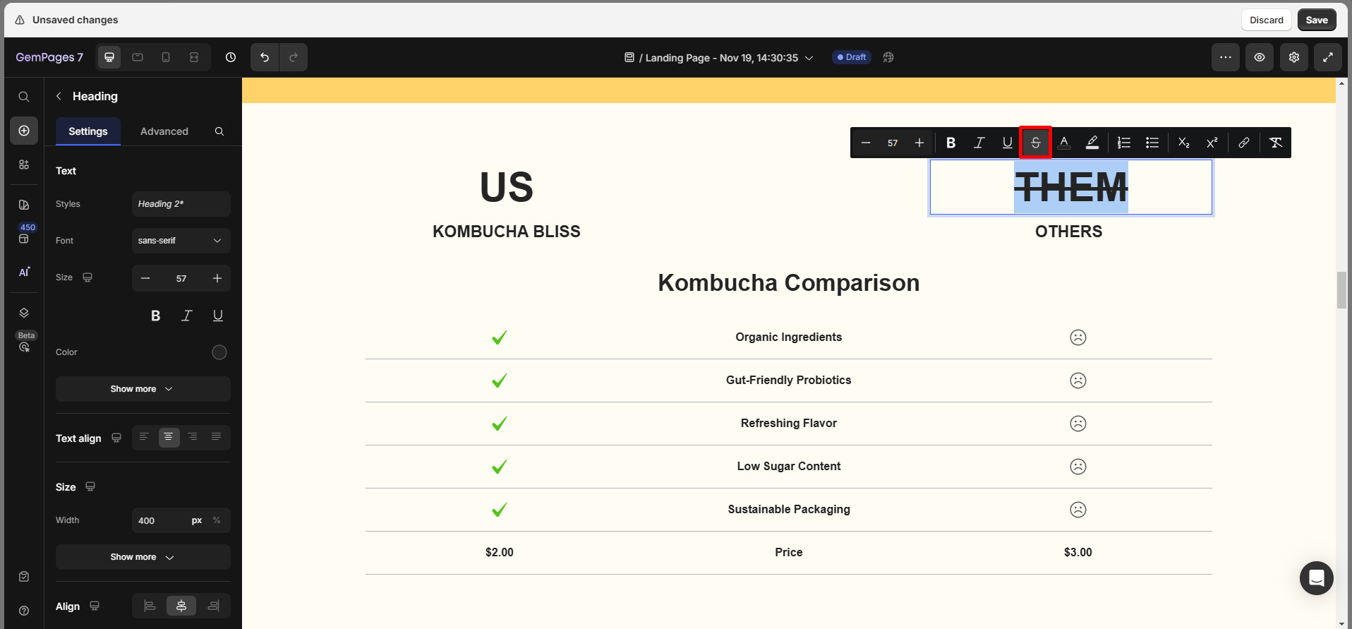Insert a numbered list
1352x629 pixels.
point(1124,143)
